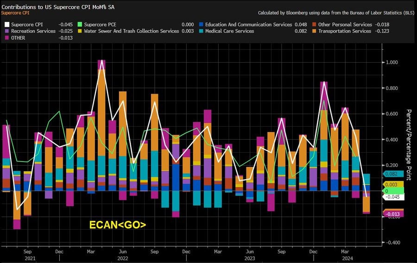
Task: Click the teal 0.082 tag on right axis
Action: 393,174
